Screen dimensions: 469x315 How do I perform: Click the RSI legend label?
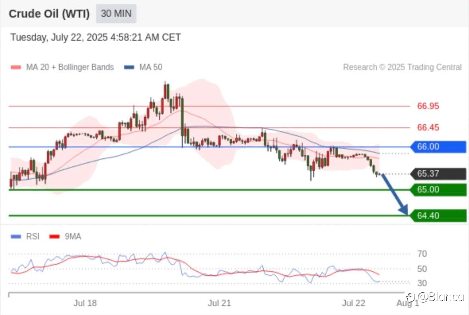click(x=33, y=236)
